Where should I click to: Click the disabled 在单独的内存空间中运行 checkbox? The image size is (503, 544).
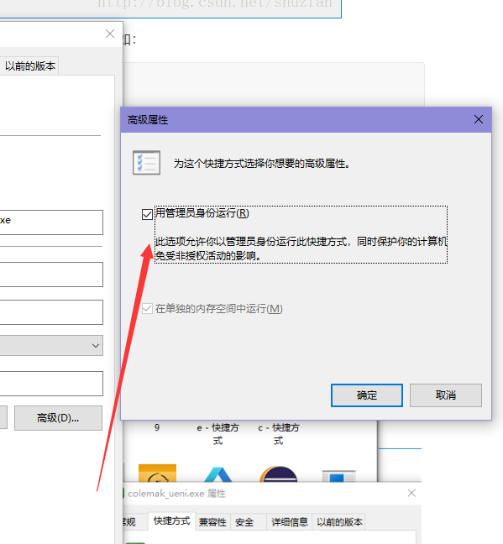[x=147, y=308]
